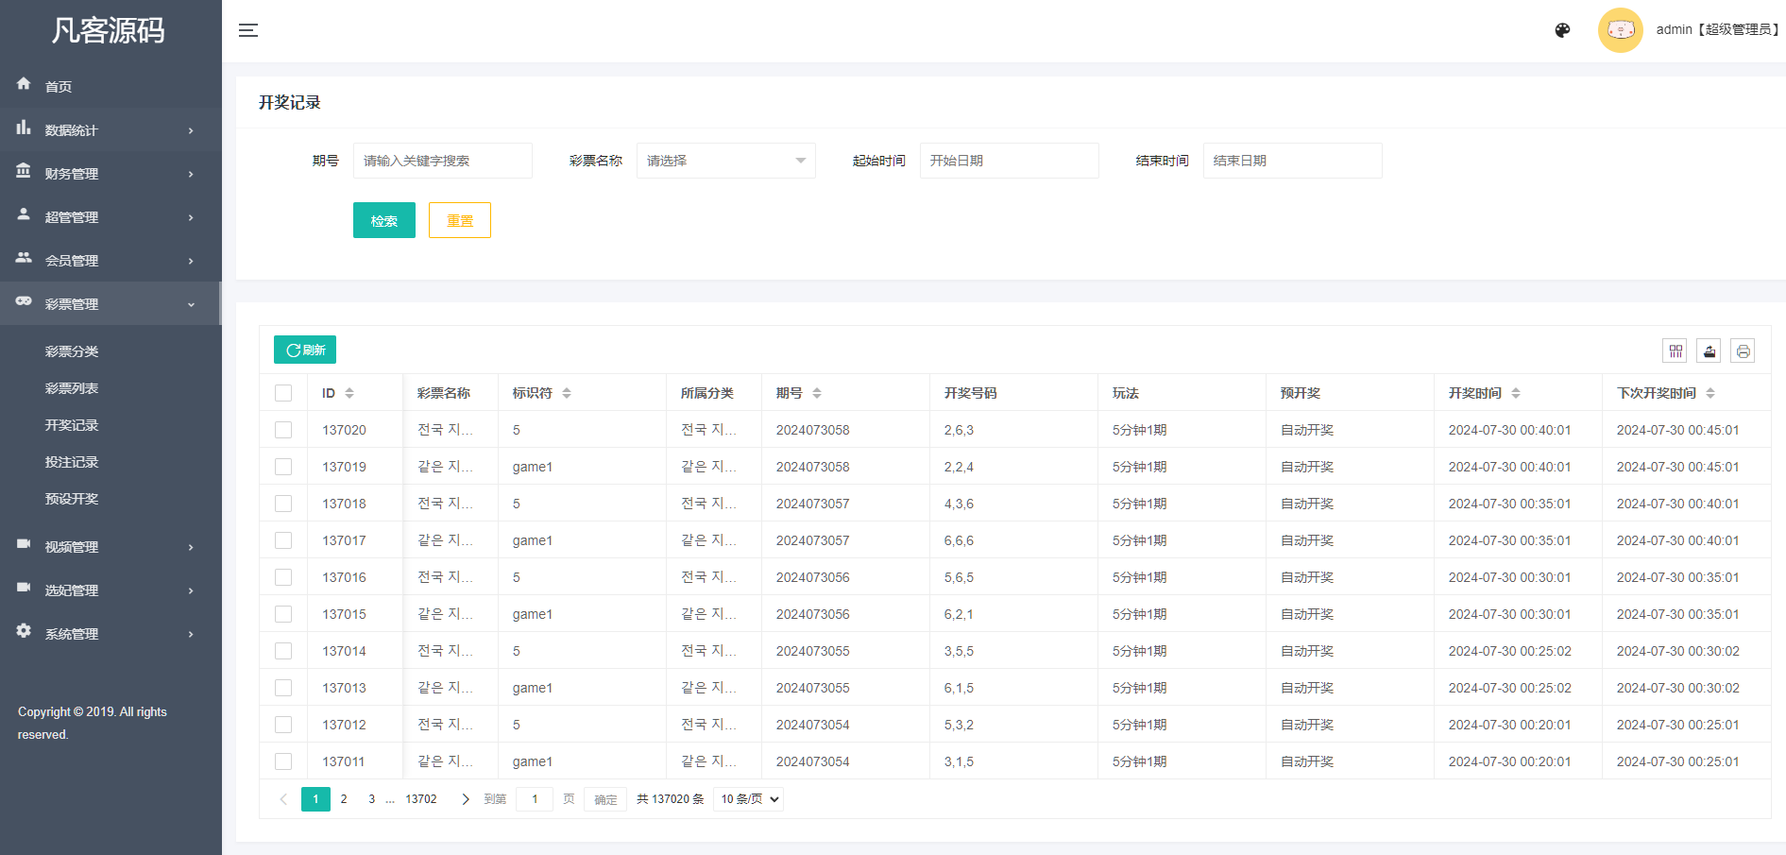This screenshot has width=1786, height=855.
Task: Open 投注记录 in the sidebar
Action: pyautogui.click(x=72, y=462)
